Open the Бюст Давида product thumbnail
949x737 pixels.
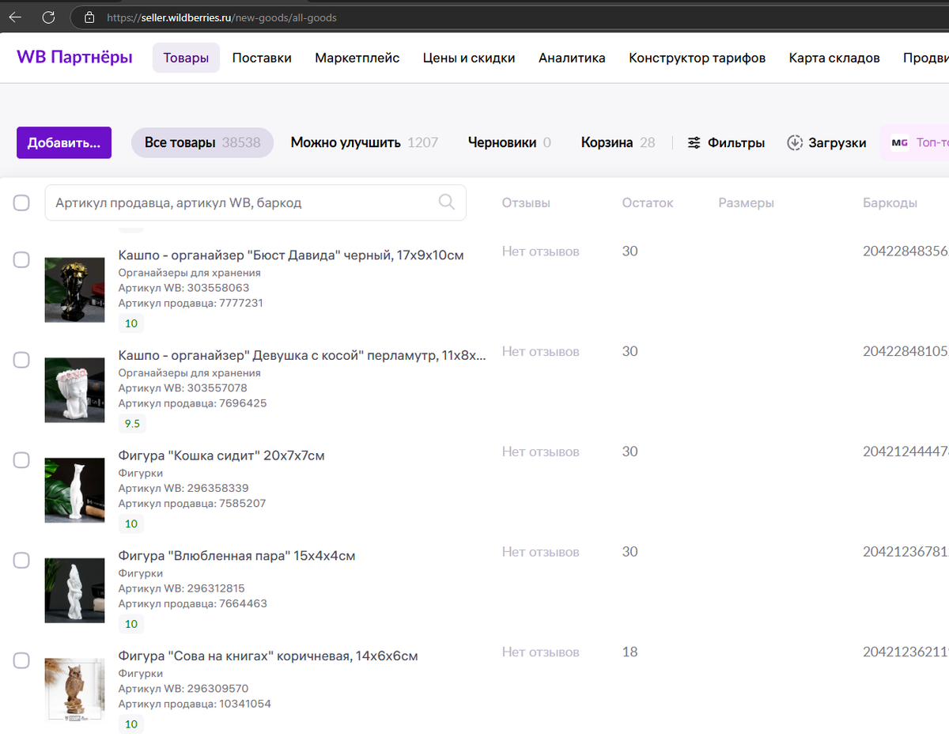tap(74, 289)
